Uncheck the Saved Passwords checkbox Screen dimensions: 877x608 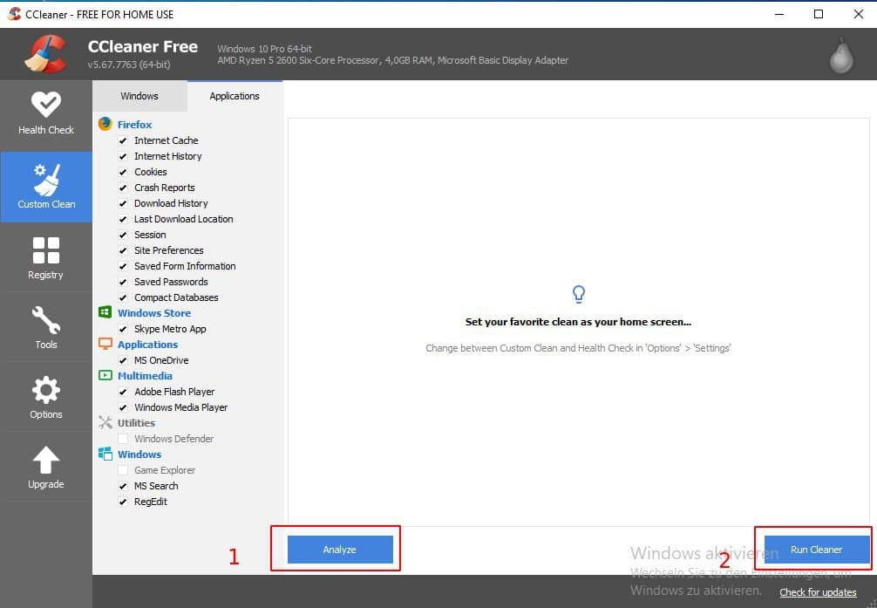(x=123, y=282)
